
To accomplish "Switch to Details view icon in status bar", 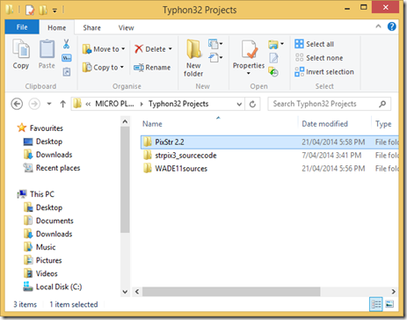I will click(376, 304).
